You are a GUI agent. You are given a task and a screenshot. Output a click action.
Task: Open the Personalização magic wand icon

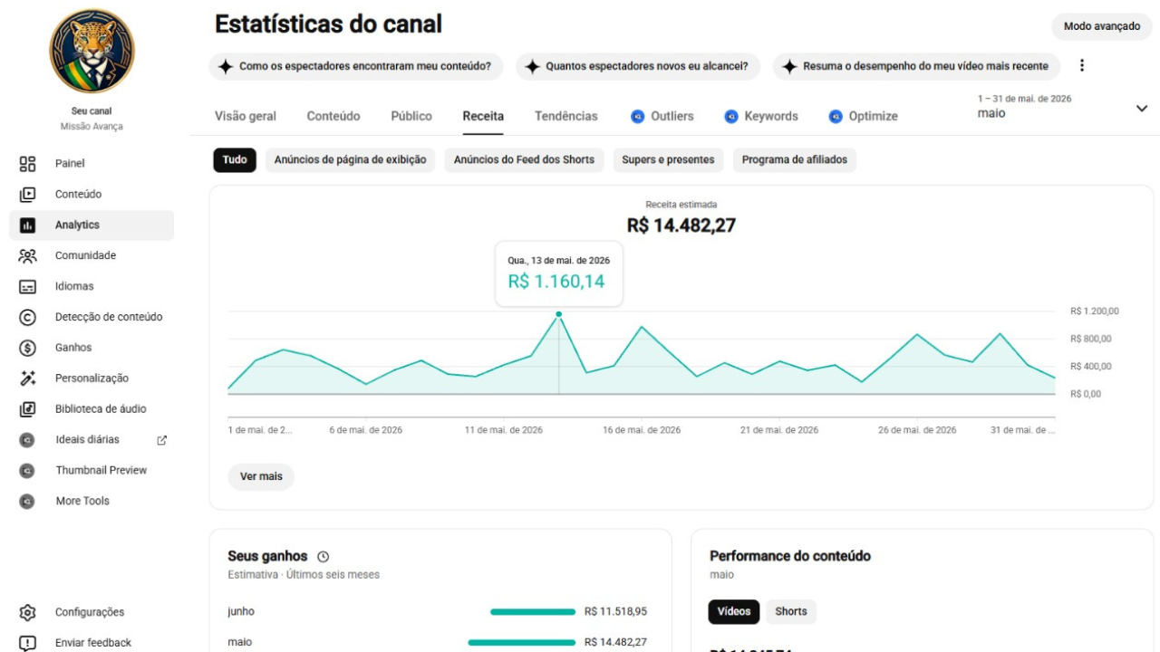click(27, 379)
